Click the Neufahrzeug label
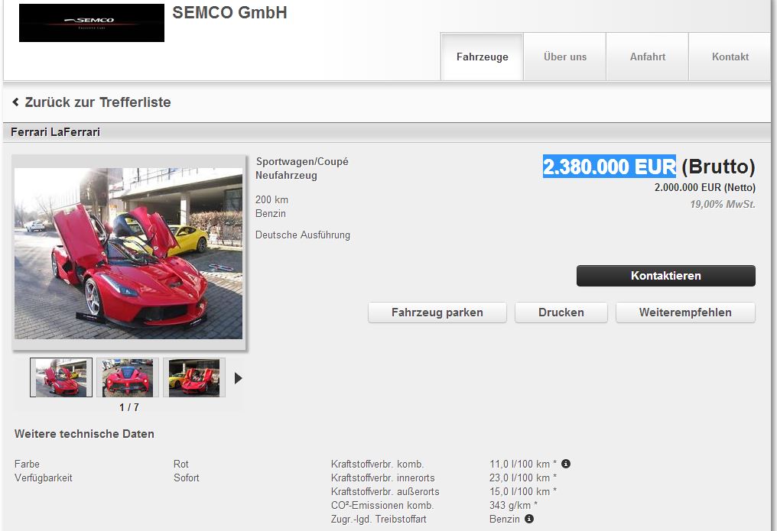The width and height of the screenshot is (777, 531). (x=286, y=175)
